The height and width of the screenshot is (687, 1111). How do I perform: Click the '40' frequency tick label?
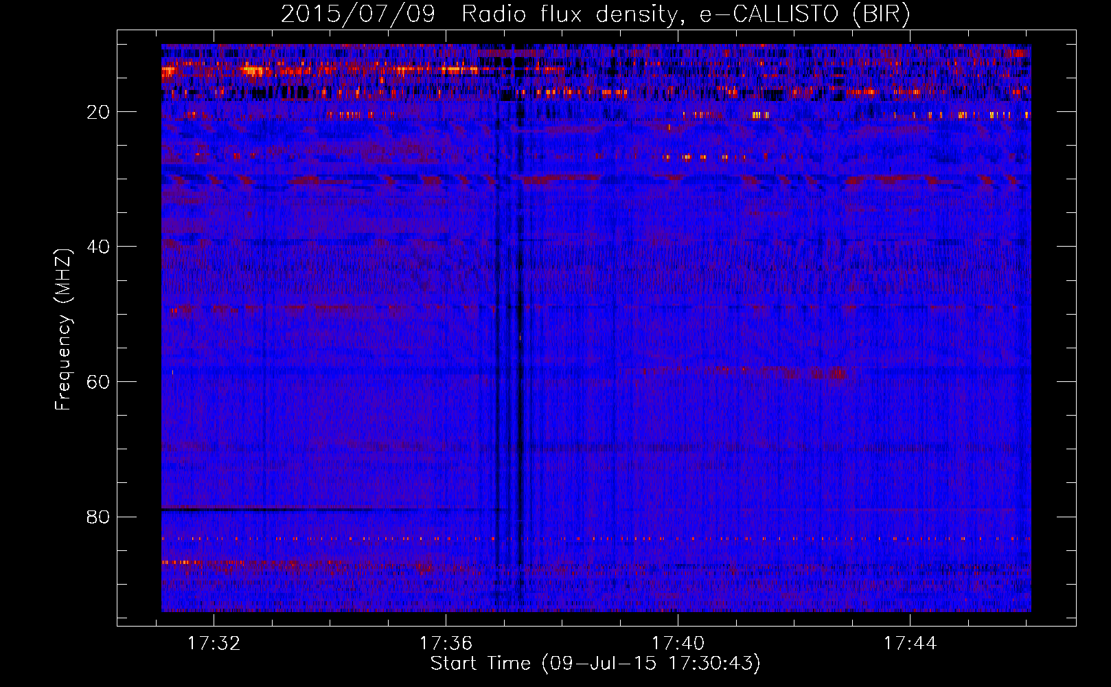coord(99,247)
